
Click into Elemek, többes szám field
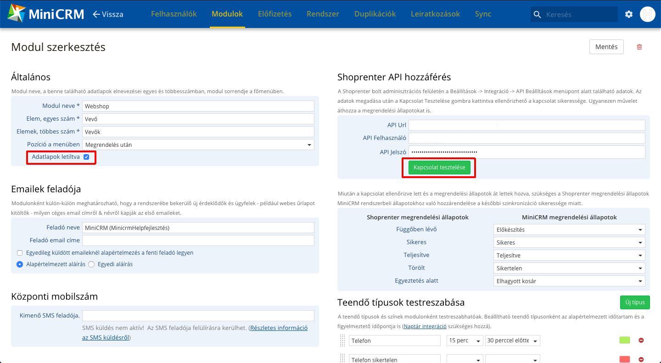(x=198, y=132)
